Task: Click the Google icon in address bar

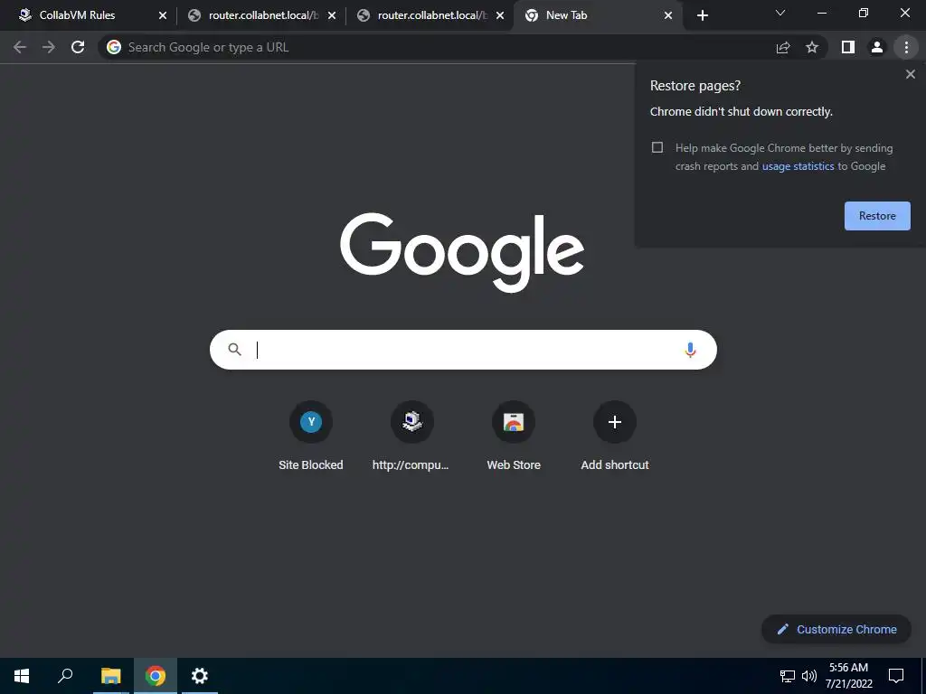Action: click(x=114, y=47)
